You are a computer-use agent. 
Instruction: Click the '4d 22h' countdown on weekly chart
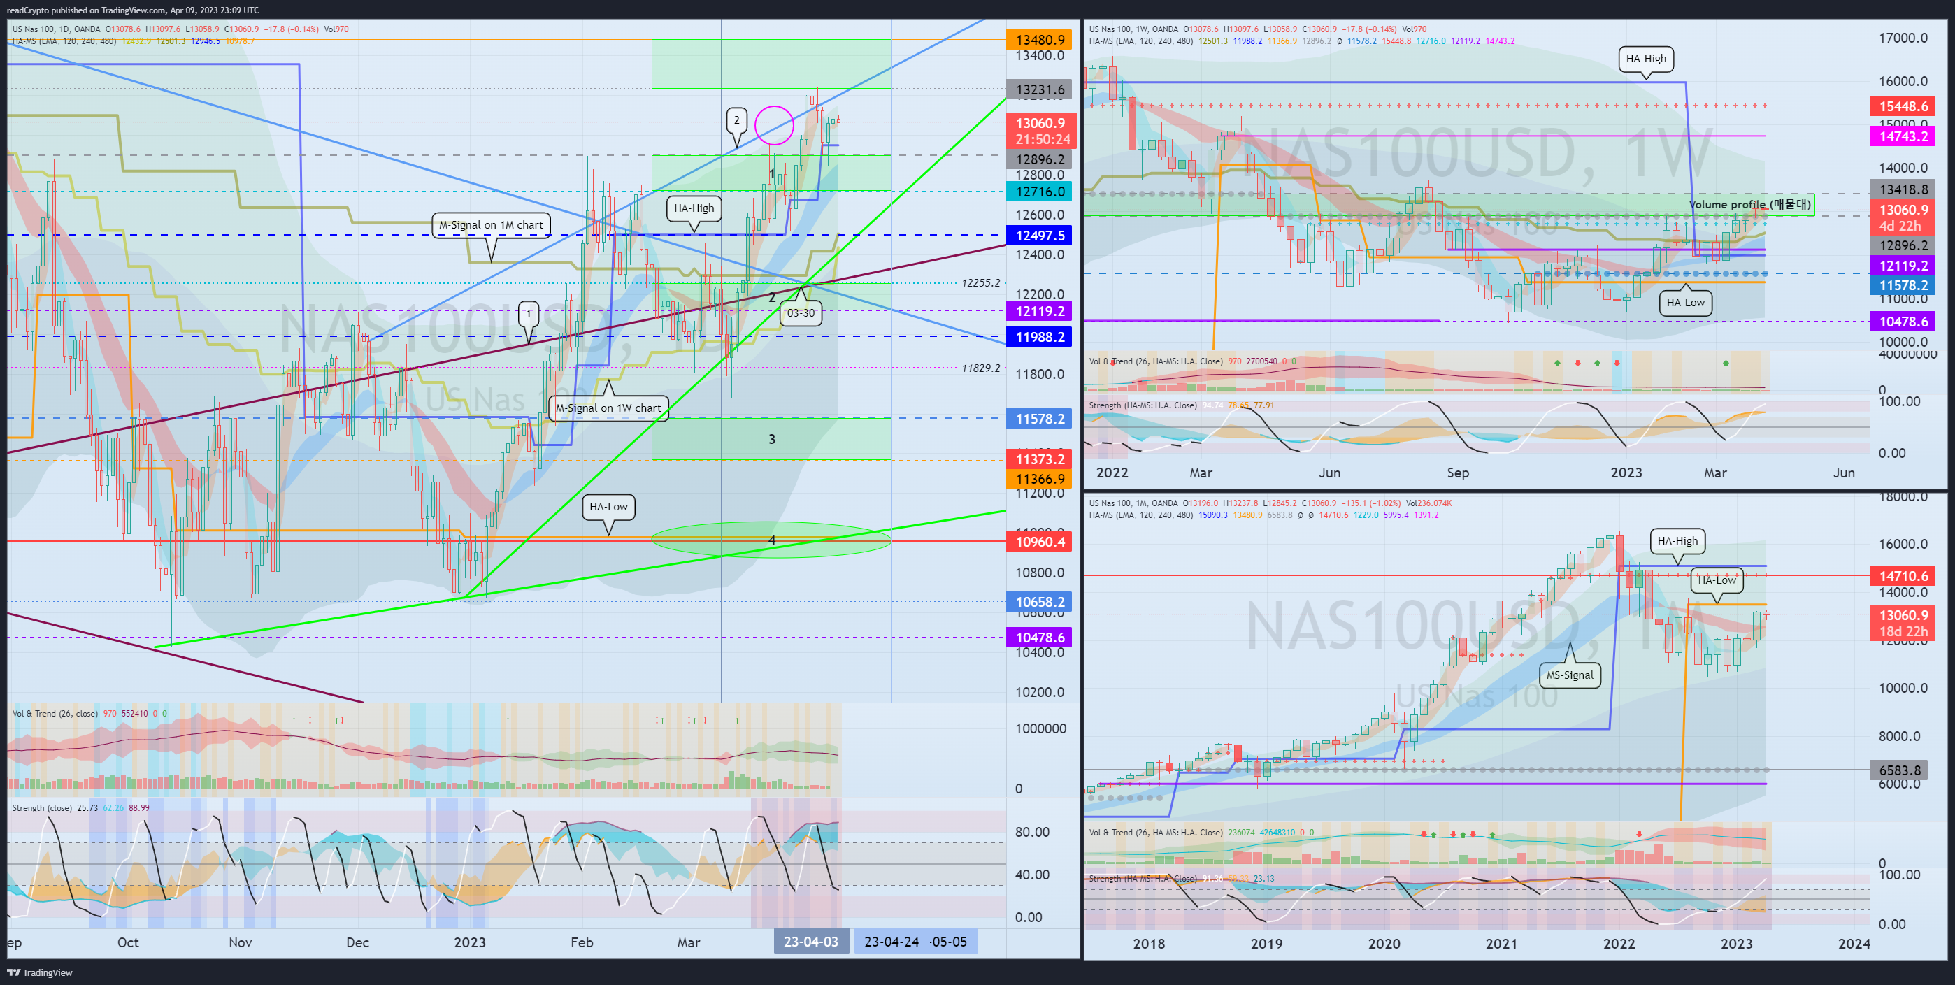point(1903,226)
